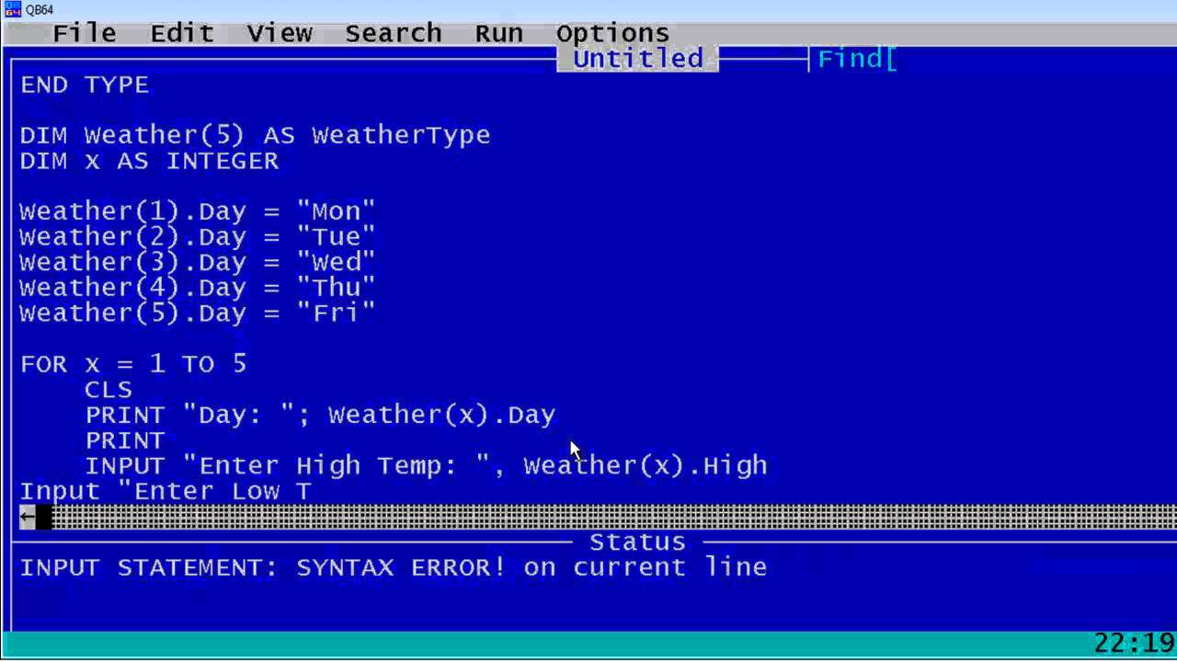Click the Status panel label

[x=637, y=542]
